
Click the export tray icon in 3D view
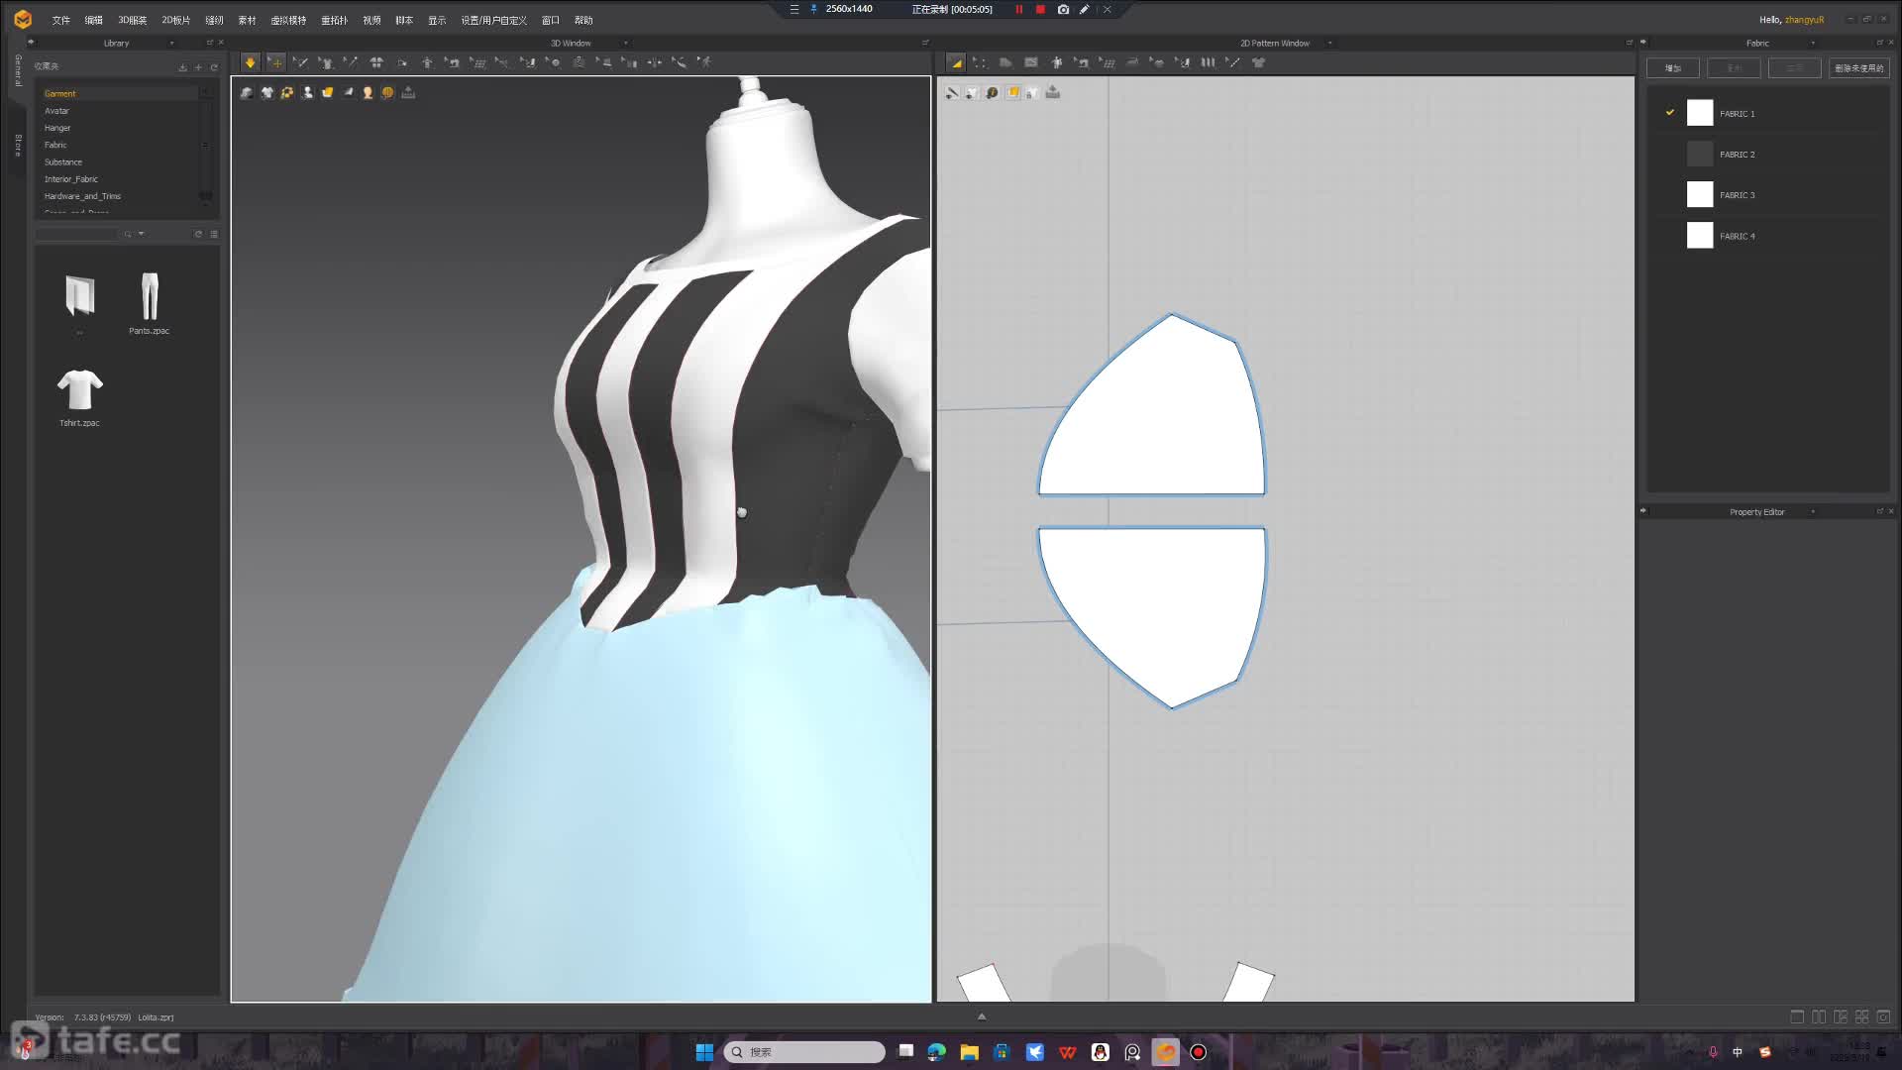(x=408, y=92)
